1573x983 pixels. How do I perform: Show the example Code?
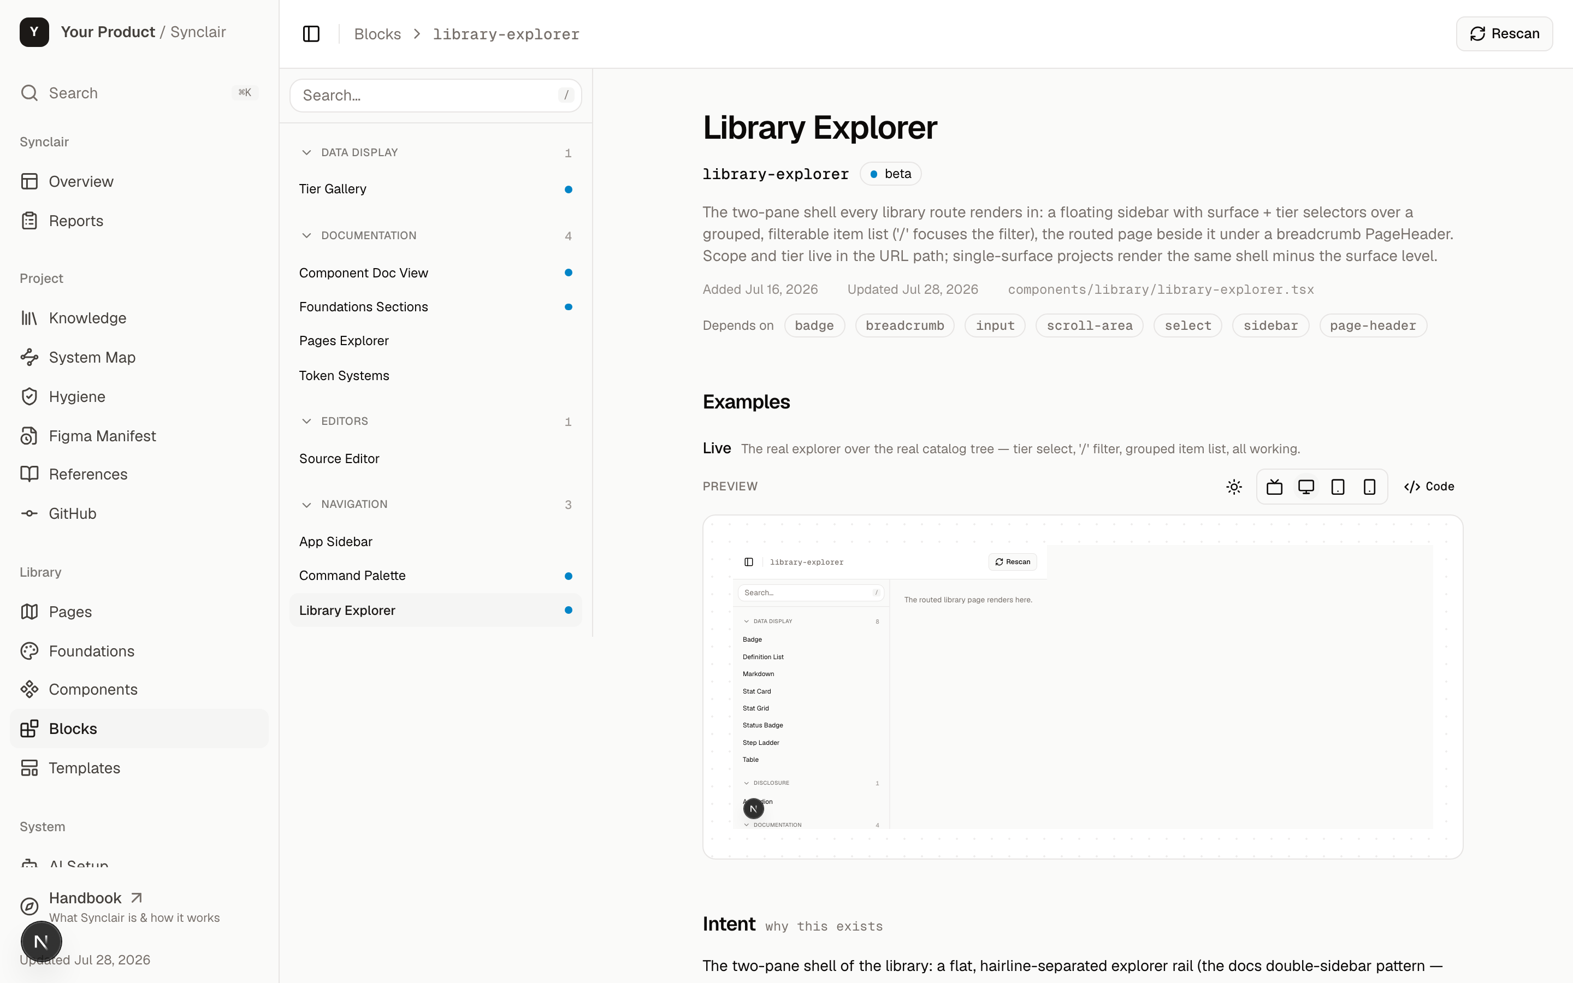pos(1429,487)
